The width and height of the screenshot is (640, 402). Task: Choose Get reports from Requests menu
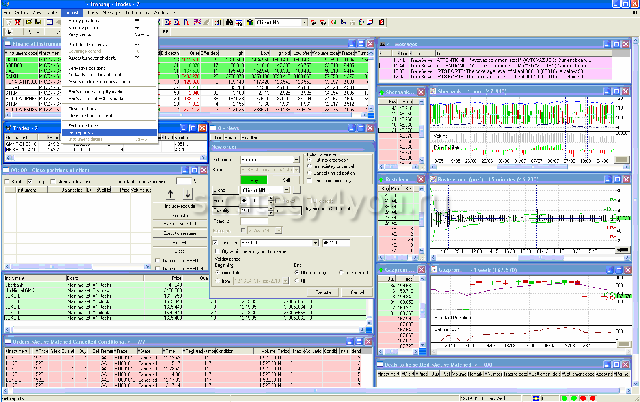point(81,132)
